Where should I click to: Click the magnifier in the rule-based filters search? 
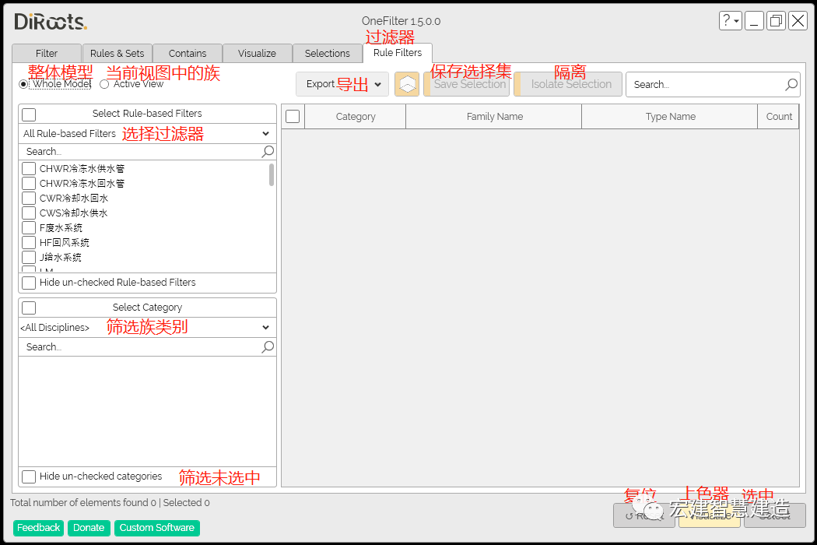pyautogui.click(x=268, y=151)
